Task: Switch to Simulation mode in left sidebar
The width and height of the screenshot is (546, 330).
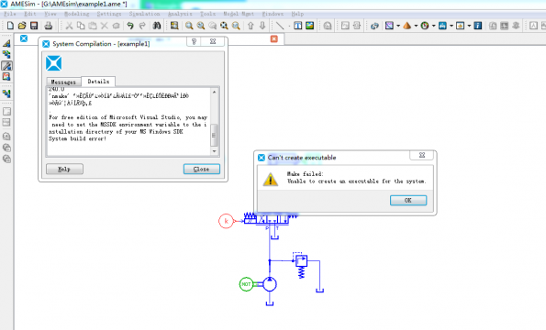Action: click(x=6, y=77)
